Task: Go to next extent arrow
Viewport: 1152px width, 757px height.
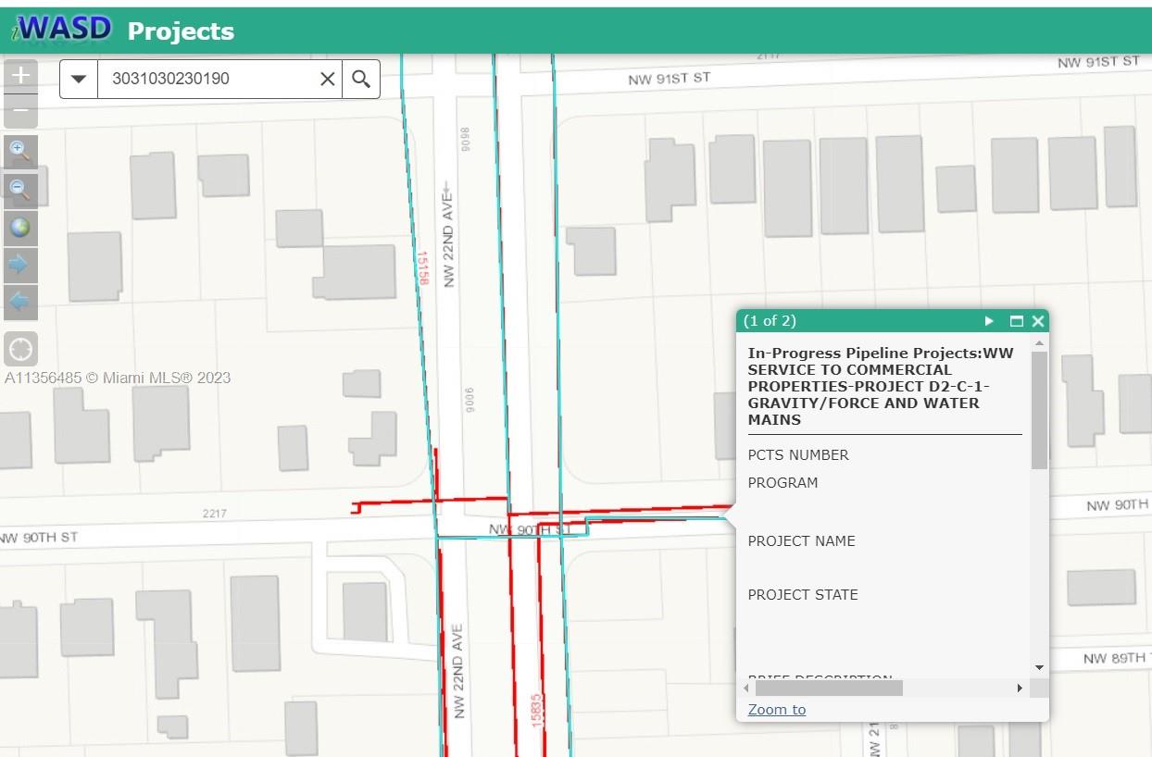Action: point(20,265)
